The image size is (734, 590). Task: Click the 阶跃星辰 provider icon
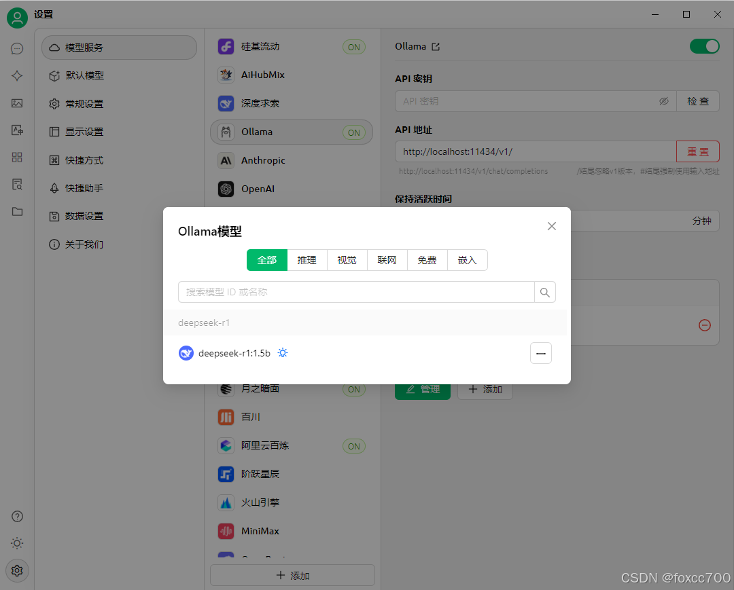click(x=226, y=474)
